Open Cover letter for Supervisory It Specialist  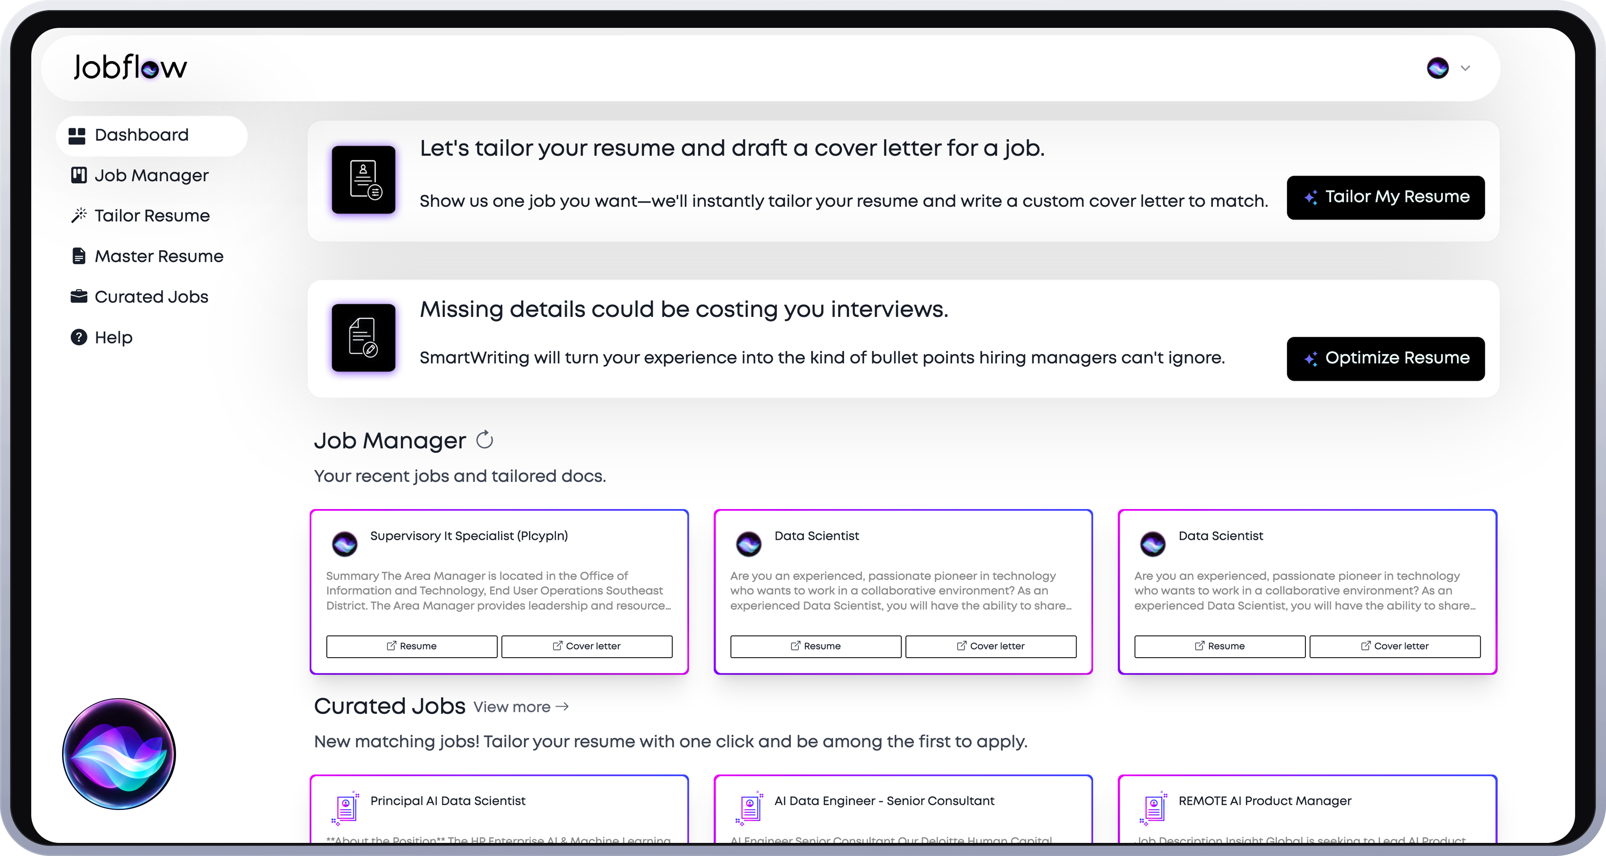(x=587, y=647)
